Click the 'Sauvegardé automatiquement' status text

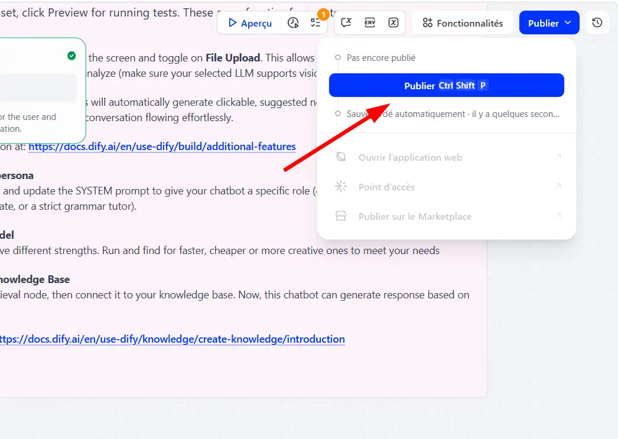click(x=453, y=114)
